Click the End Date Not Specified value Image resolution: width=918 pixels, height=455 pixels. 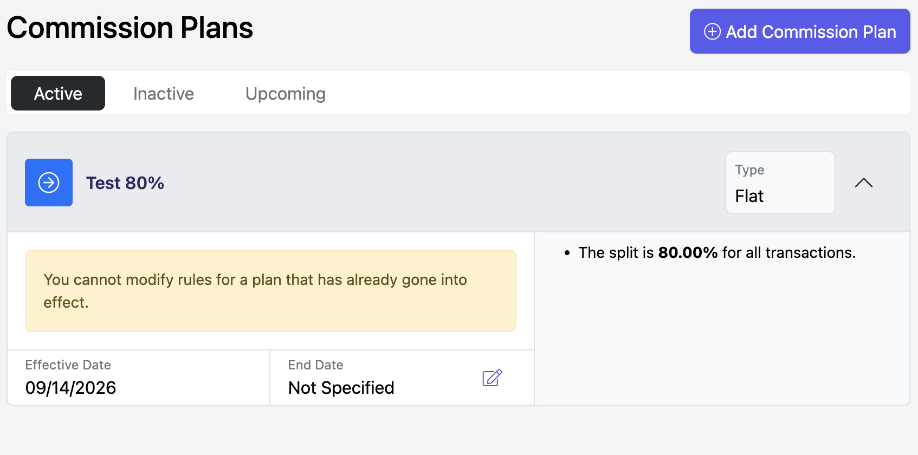coord(341,388)
